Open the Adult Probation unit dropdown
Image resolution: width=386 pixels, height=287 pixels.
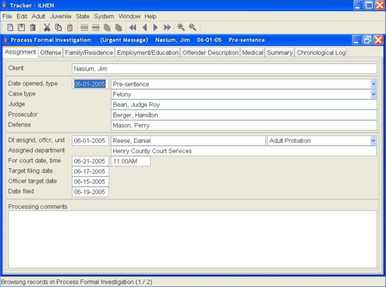pos(374,141)
